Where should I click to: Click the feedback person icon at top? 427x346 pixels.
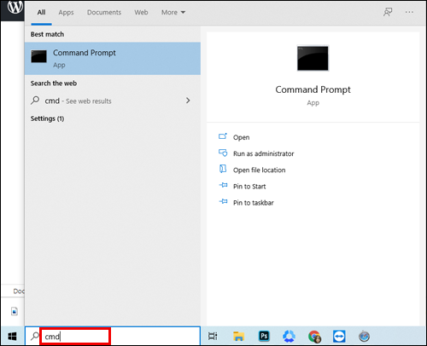click(x=388, y=12)
